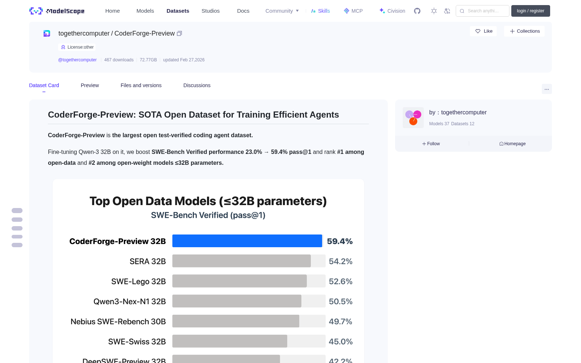This screenshot has width=581, height=363.
Task: Click 'Datasets 12' count
Action: [x=463, y=124]
